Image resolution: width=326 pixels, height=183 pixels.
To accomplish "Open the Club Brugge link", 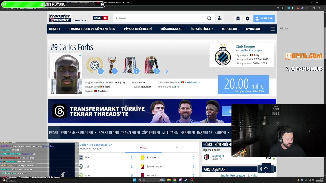I will tap(245, 47).
